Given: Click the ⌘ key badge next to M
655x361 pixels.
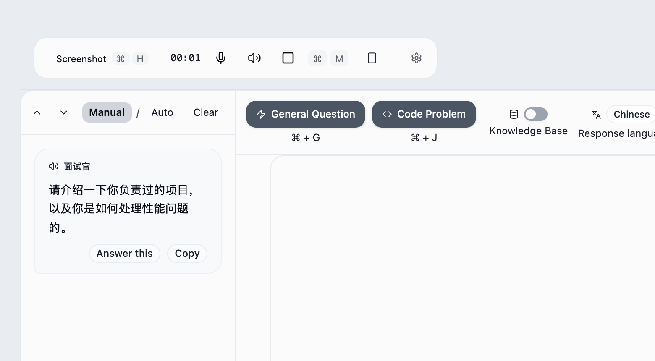Looking at the screenshot, I should pos(317,59).
